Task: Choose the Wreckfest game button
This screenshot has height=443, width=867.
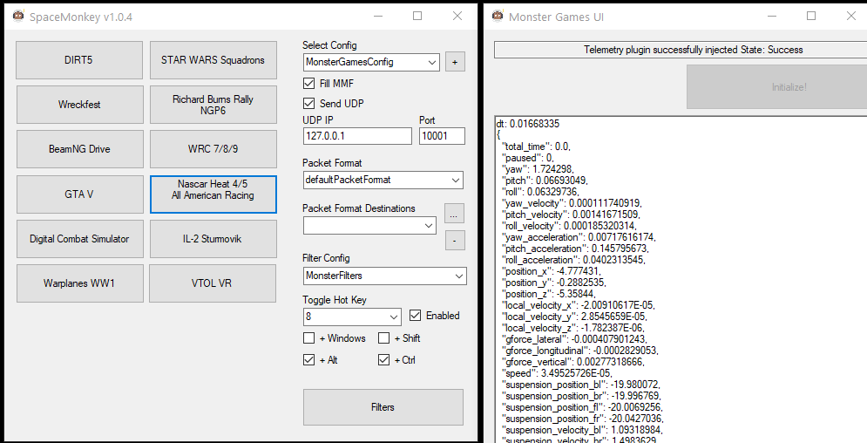Action: click(79, 105)
